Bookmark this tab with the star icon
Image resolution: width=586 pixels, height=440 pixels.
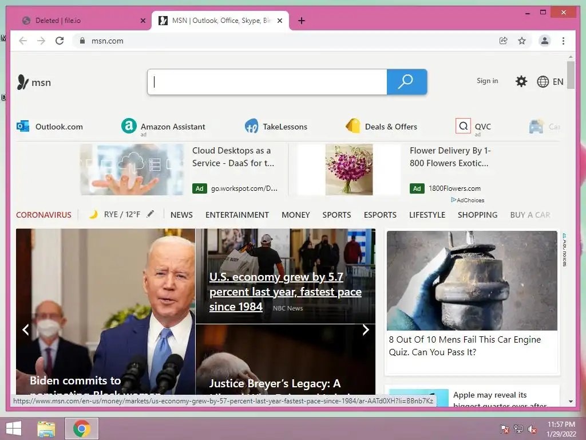coord(522,41)
